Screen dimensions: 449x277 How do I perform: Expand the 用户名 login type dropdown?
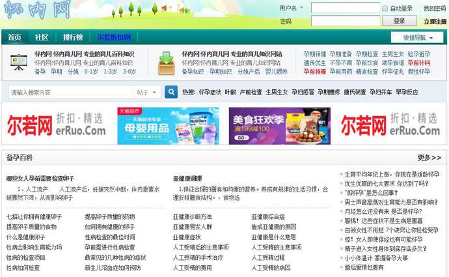pyautogui.click(x=292, y=8)
